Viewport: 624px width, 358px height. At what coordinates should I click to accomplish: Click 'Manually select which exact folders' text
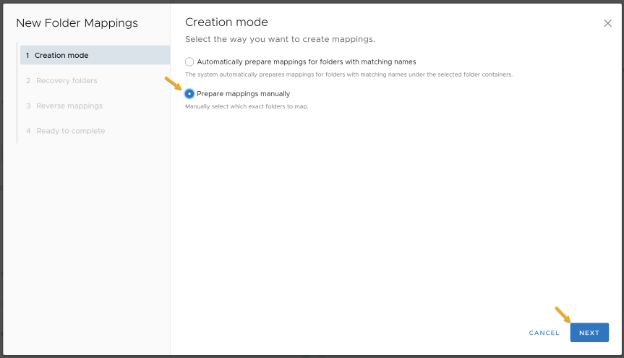[247, 106]
